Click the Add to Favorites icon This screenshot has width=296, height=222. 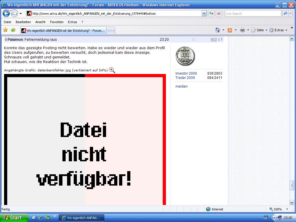tap(13, 30)
